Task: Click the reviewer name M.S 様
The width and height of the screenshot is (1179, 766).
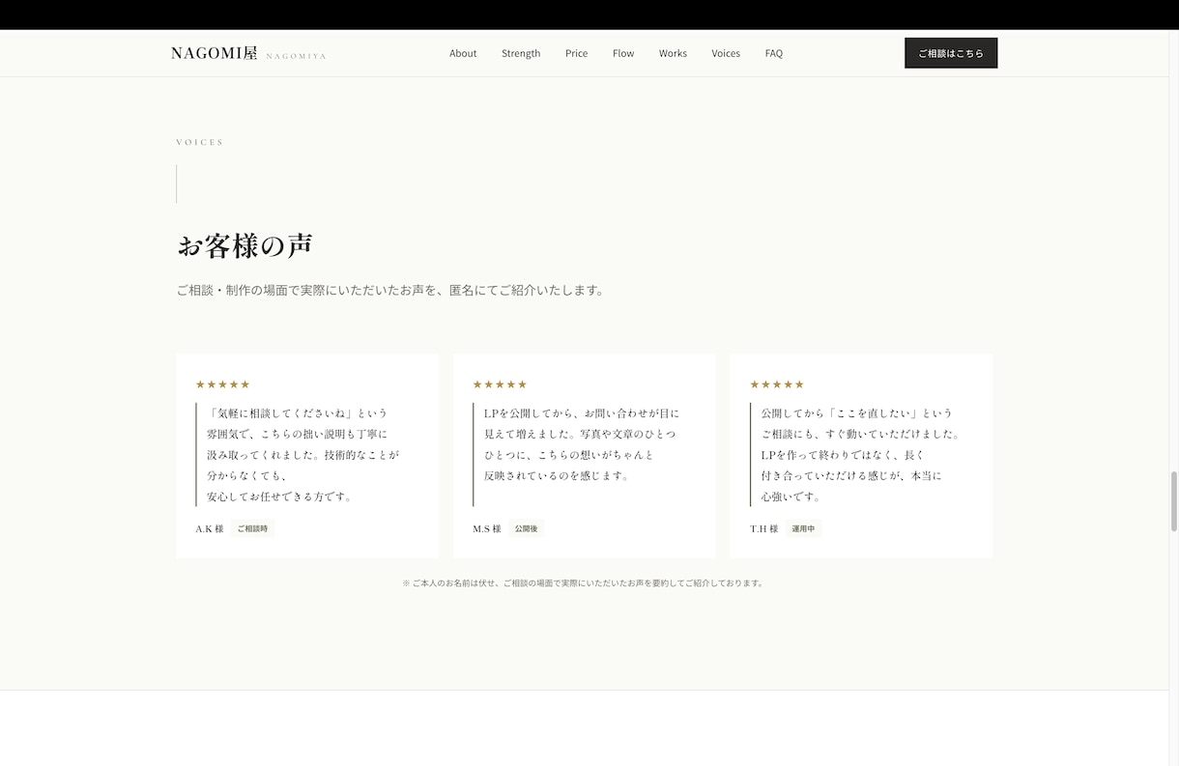Action: point(487,528)
